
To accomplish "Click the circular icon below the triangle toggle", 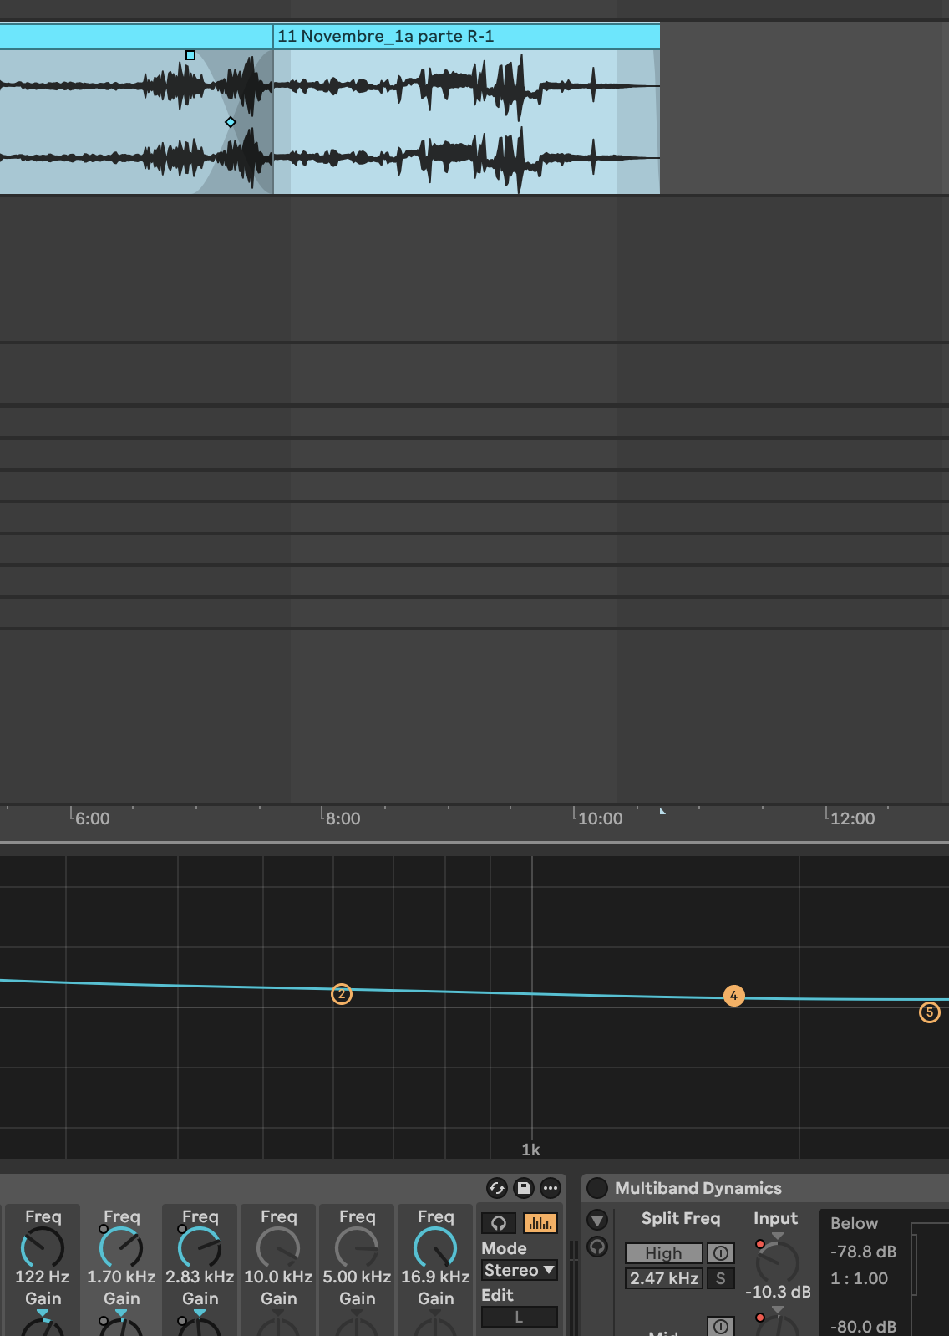I will click(597, 1247).
